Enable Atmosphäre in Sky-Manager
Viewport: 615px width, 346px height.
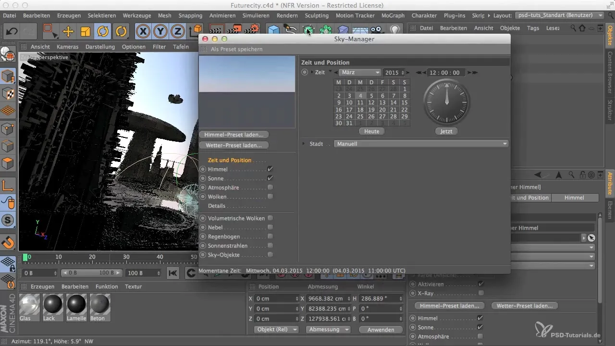coord(271,187)
